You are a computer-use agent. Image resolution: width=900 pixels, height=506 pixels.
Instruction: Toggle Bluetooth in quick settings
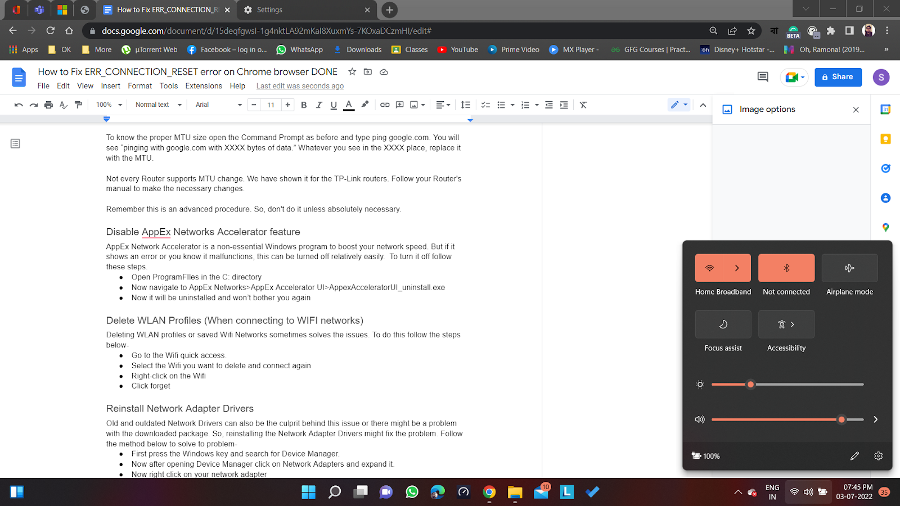pos(786,268)
